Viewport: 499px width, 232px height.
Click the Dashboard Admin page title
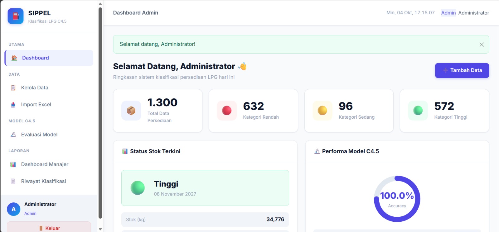click(x=136, y=13)
